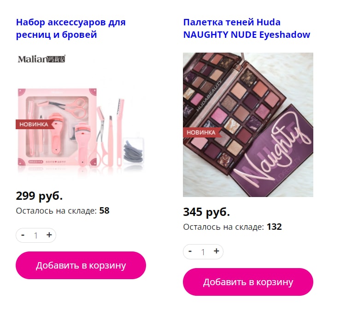Add Huda Naughty Nude palette to cart
The width and height of the screenshot is (352, 317).
tap(248, 282)
